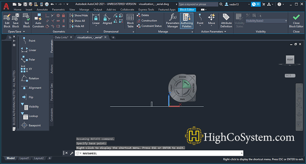The image size is (306, 164).
Task: Open Parameters Manager
Action: point(173,21)
